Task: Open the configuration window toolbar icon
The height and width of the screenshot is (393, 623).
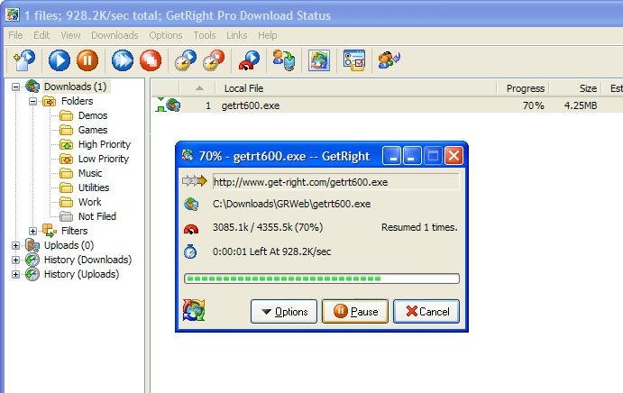Action: pos(353,60)
